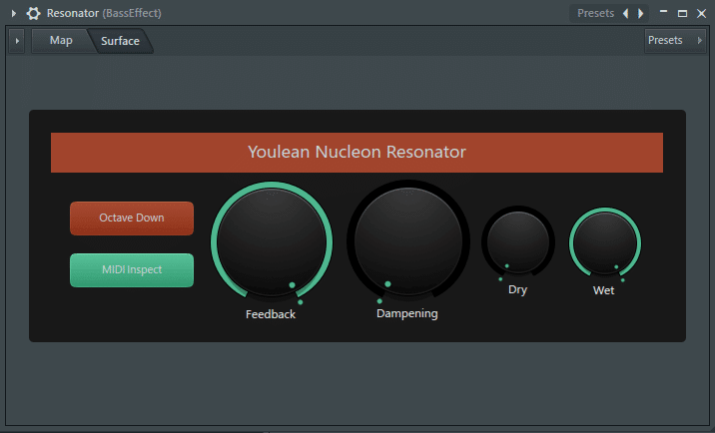Toggle the MIDI Inspect button
This screenshot has width=715, height=433.
click(132, 269)
